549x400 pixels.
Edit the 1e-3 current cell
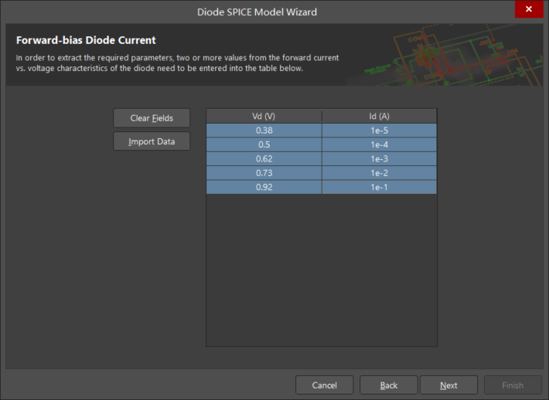coord(379,158)
